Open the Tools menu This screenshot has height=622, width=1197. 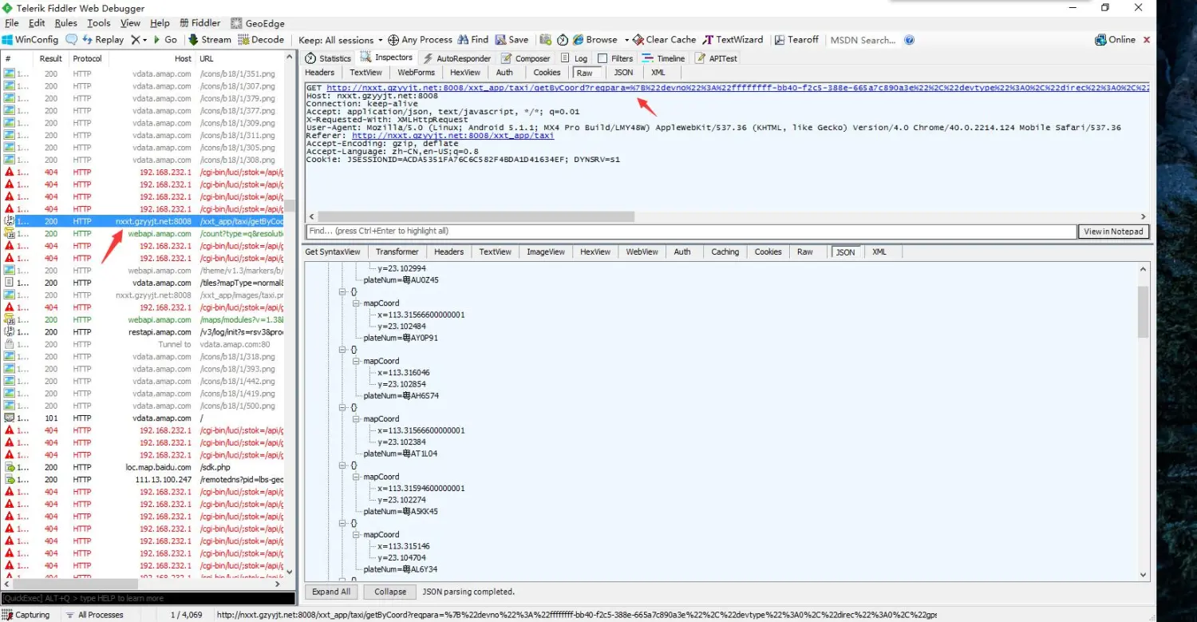tap(99, 23)
